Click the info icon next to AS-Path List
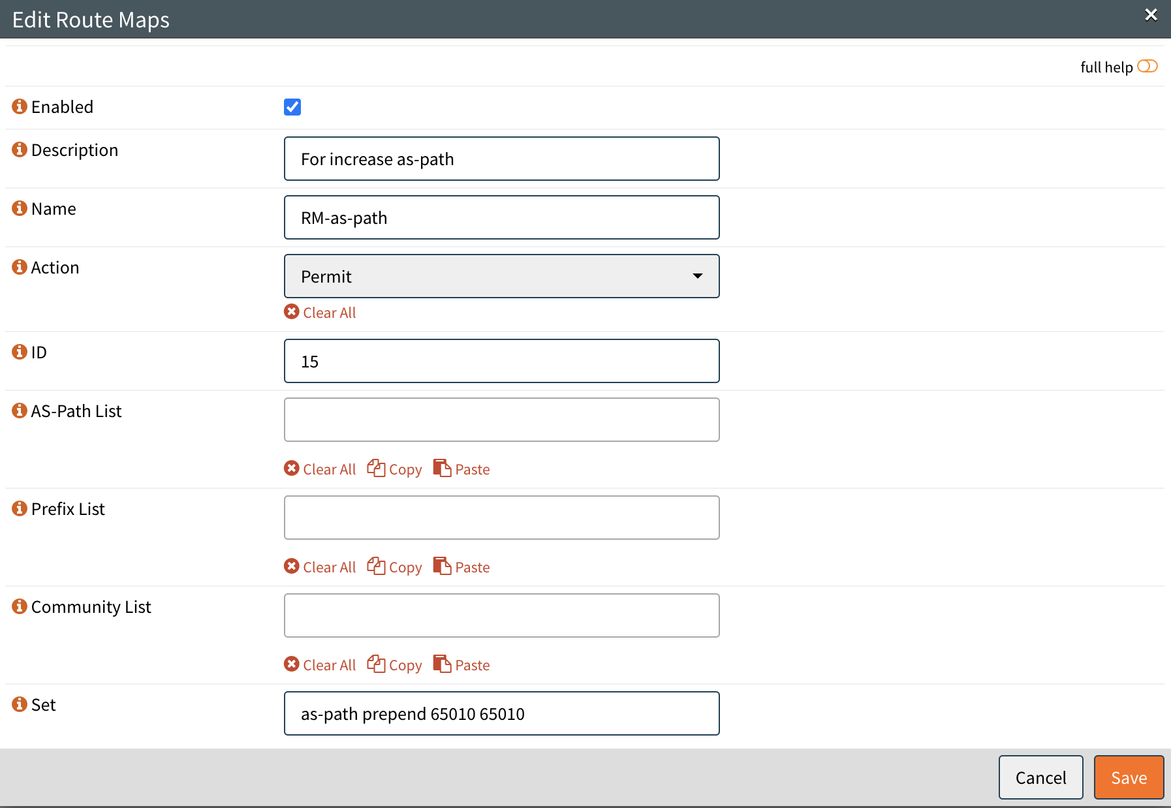Screen dimensions: 1171x808 (20, 411)
